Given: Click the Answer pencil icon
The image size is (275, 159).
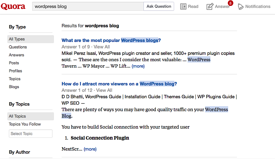Looking at the screenshot, I should 210,6.
